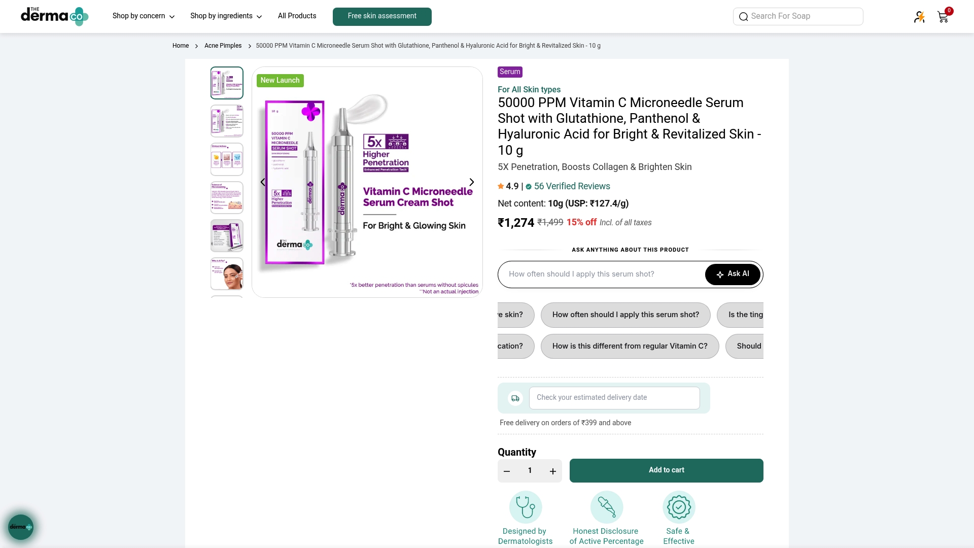Image resolution: width=974 pixels, height=548 pixels.
Task: Start the Free skin assessment
Action: pos(382,17)
